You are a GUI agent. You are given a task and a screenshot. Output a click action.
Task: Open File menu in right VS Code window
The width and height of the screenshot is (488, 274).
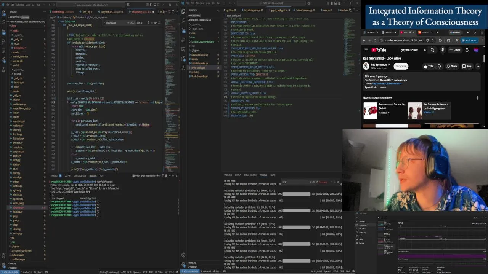point(187,3)
